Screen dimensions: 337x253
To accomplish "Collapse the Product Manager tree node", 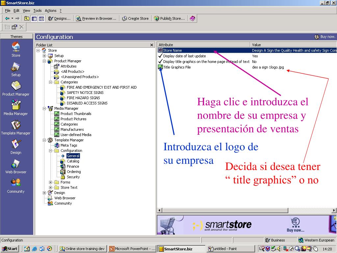I will click(44, 61).
